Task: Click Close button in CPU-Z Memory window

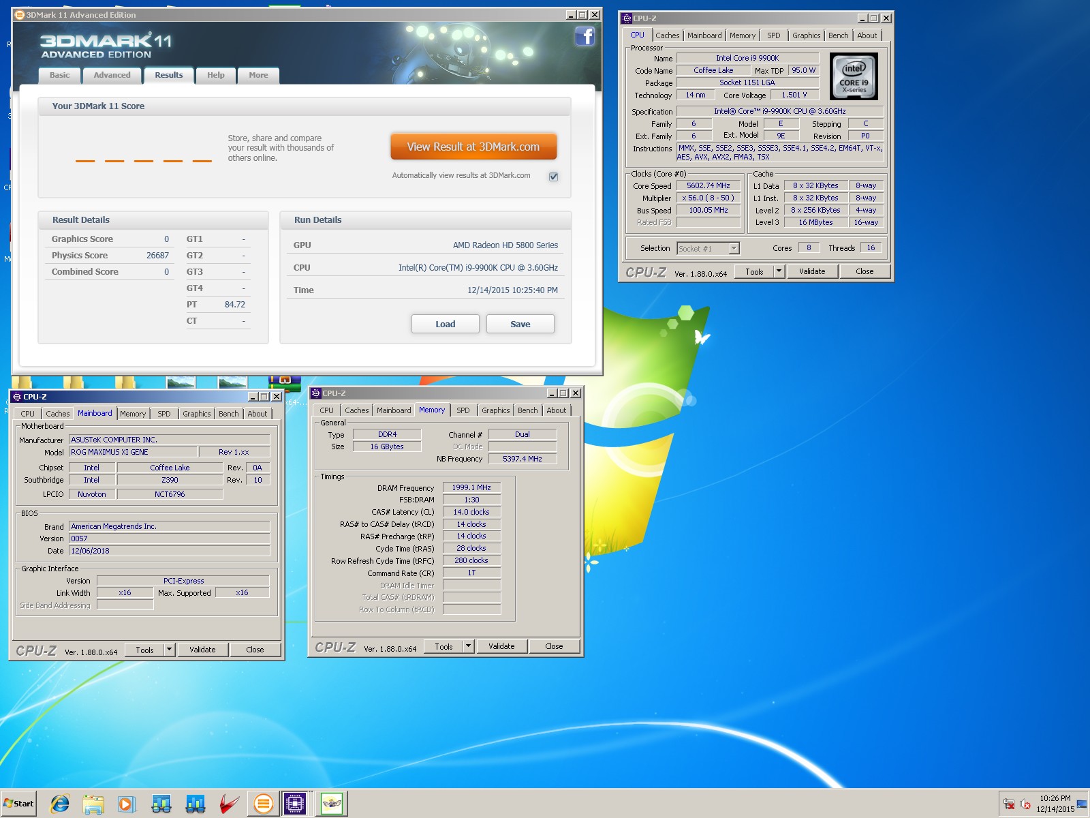Action: coord(554,646)
